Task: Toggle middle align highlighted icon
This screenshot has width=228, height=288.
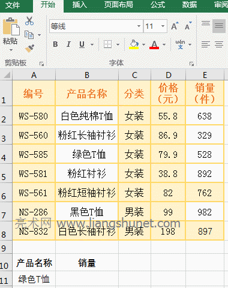Action: click(219, 26)
